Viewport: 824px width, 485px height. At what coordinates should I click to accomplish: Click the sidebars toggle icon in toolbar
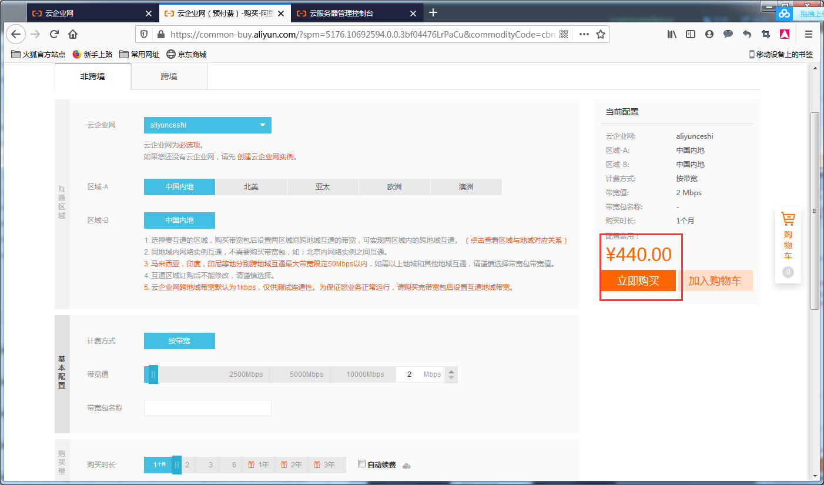[690, 34]
